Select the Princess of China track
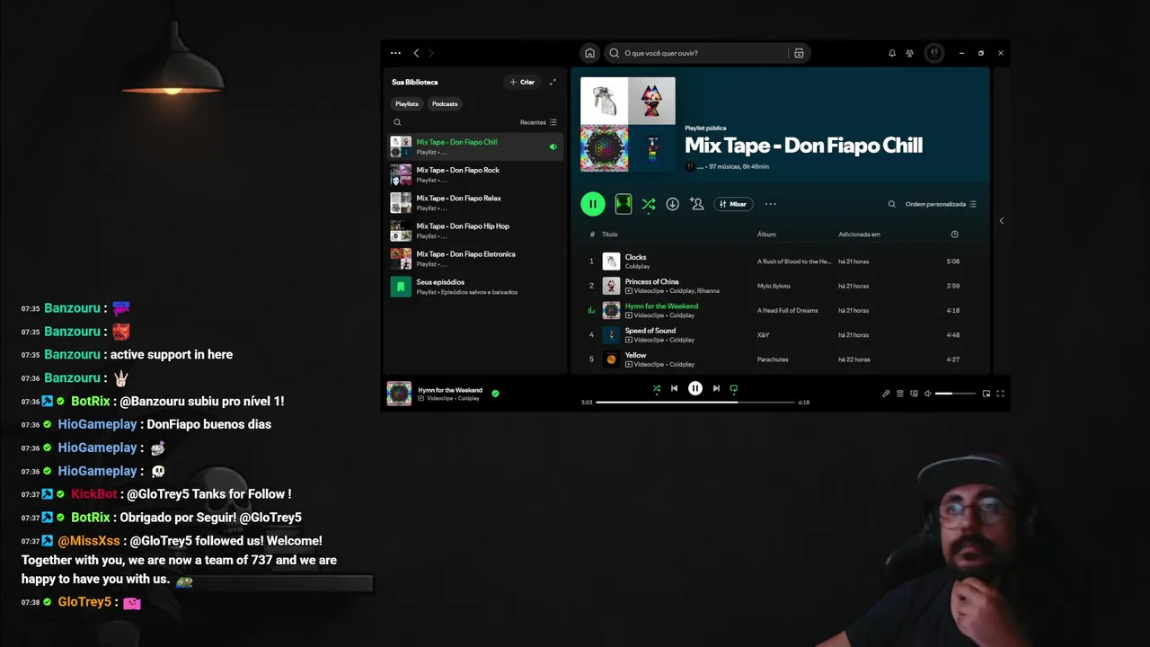1150x647 pixels. click(x=779, y=286)
